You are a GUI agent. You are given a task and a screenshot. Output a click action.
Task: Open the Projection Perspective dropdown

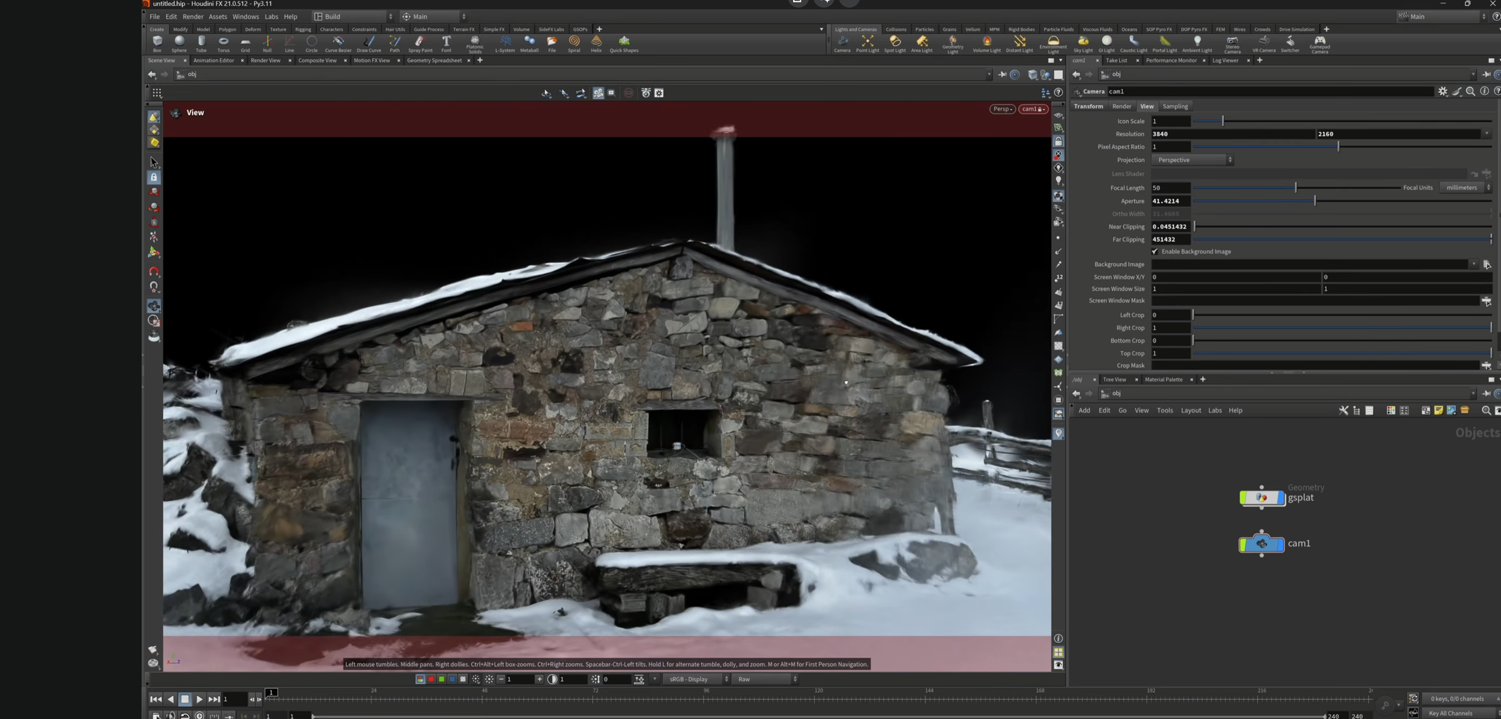(x=1192, y=160)
